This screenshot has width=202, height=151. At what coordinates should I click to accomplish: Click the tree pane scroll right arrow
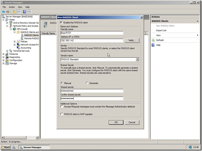coord(37,138)
